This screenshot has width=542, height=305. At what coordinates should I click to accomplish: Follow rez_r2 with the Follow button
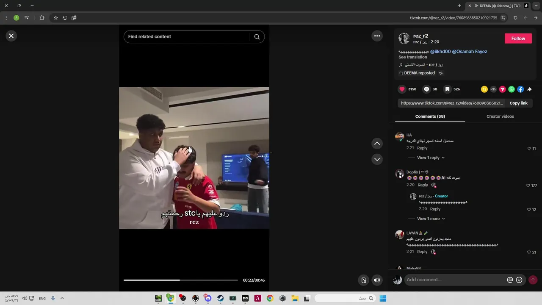(x=518, y=39)
